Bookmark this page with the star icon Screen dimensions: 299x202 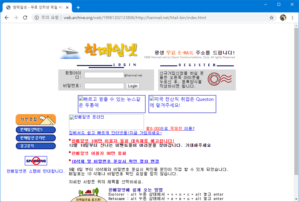pos(271,18)
